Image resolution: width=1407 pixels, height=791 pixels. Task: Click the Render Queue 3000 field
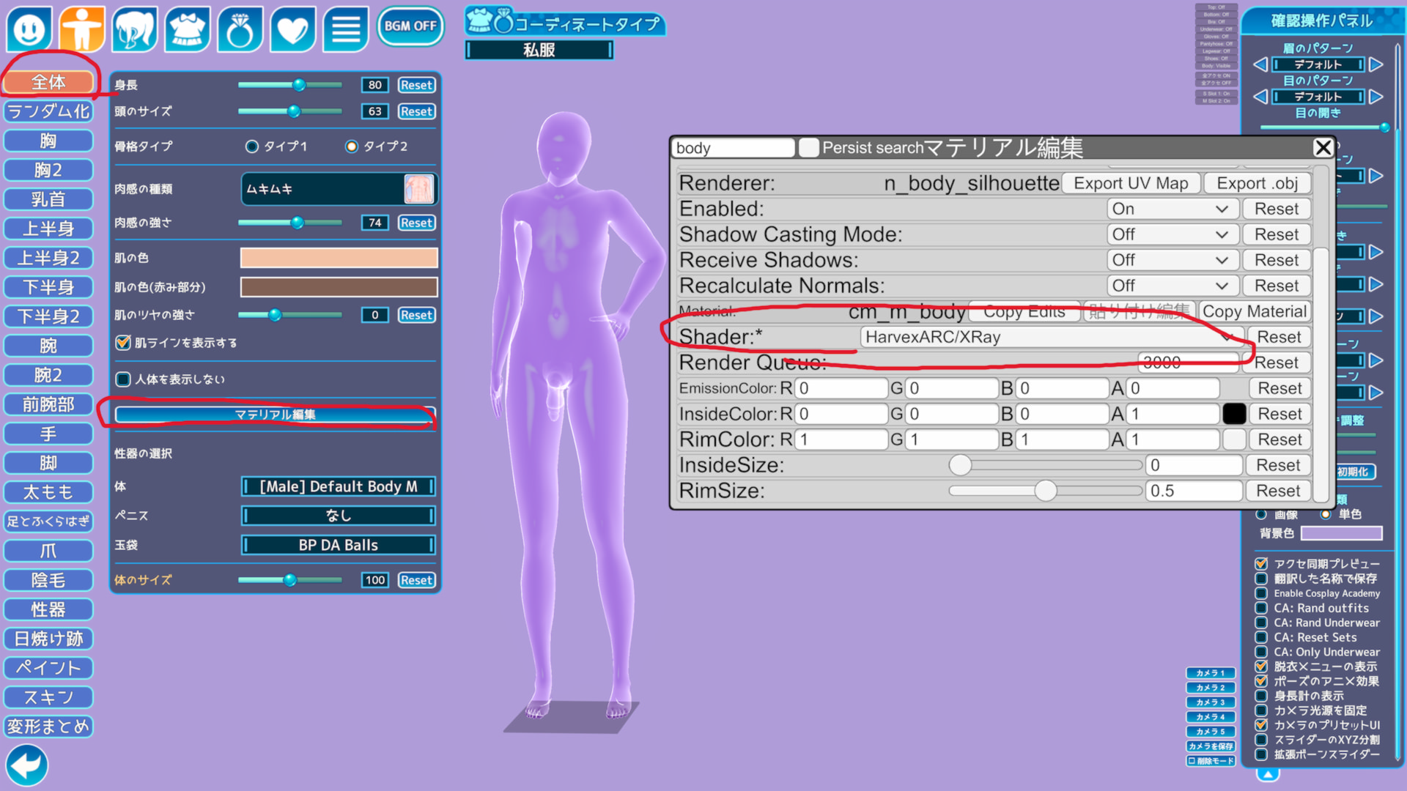tap(1188, 363)
